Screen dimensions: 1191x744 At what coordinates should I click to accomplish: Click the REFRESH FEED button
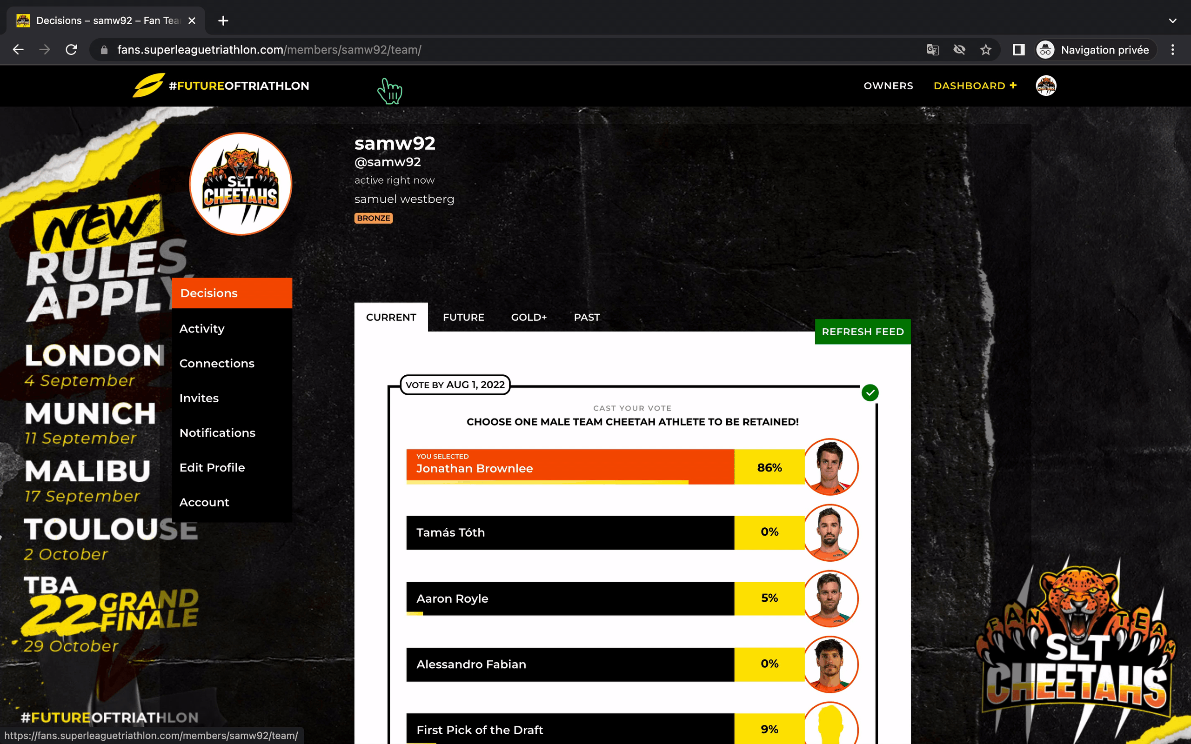coord(863,332)
